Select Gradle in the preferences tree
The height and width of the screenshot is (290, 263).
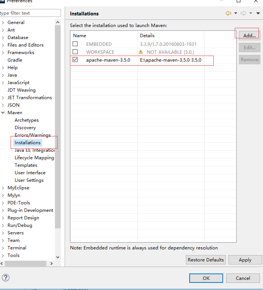pyautogui.click(x=15, y=60)
